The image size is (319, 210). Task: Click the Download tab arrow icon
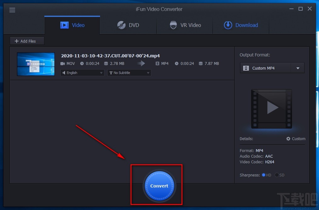[228, 25]
